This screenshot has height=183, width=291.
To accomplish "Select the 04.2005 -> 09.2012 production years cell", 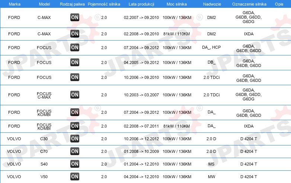I will click(141, 62).
